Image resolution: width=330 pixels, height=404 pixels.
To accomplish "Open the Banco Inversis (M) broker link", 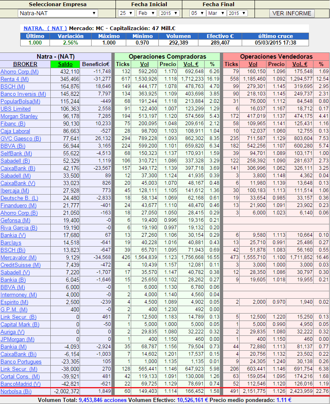I will click(23, 94).
